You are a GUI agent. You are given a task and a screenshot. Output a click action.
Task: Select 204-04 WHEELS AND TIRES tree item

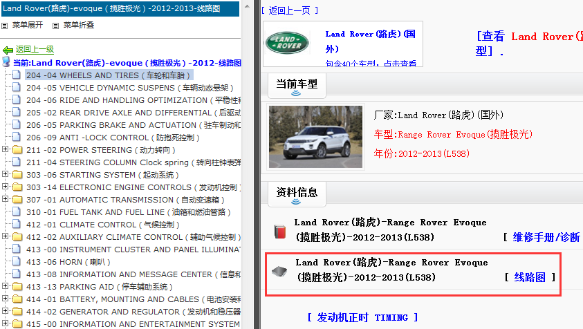108,75
